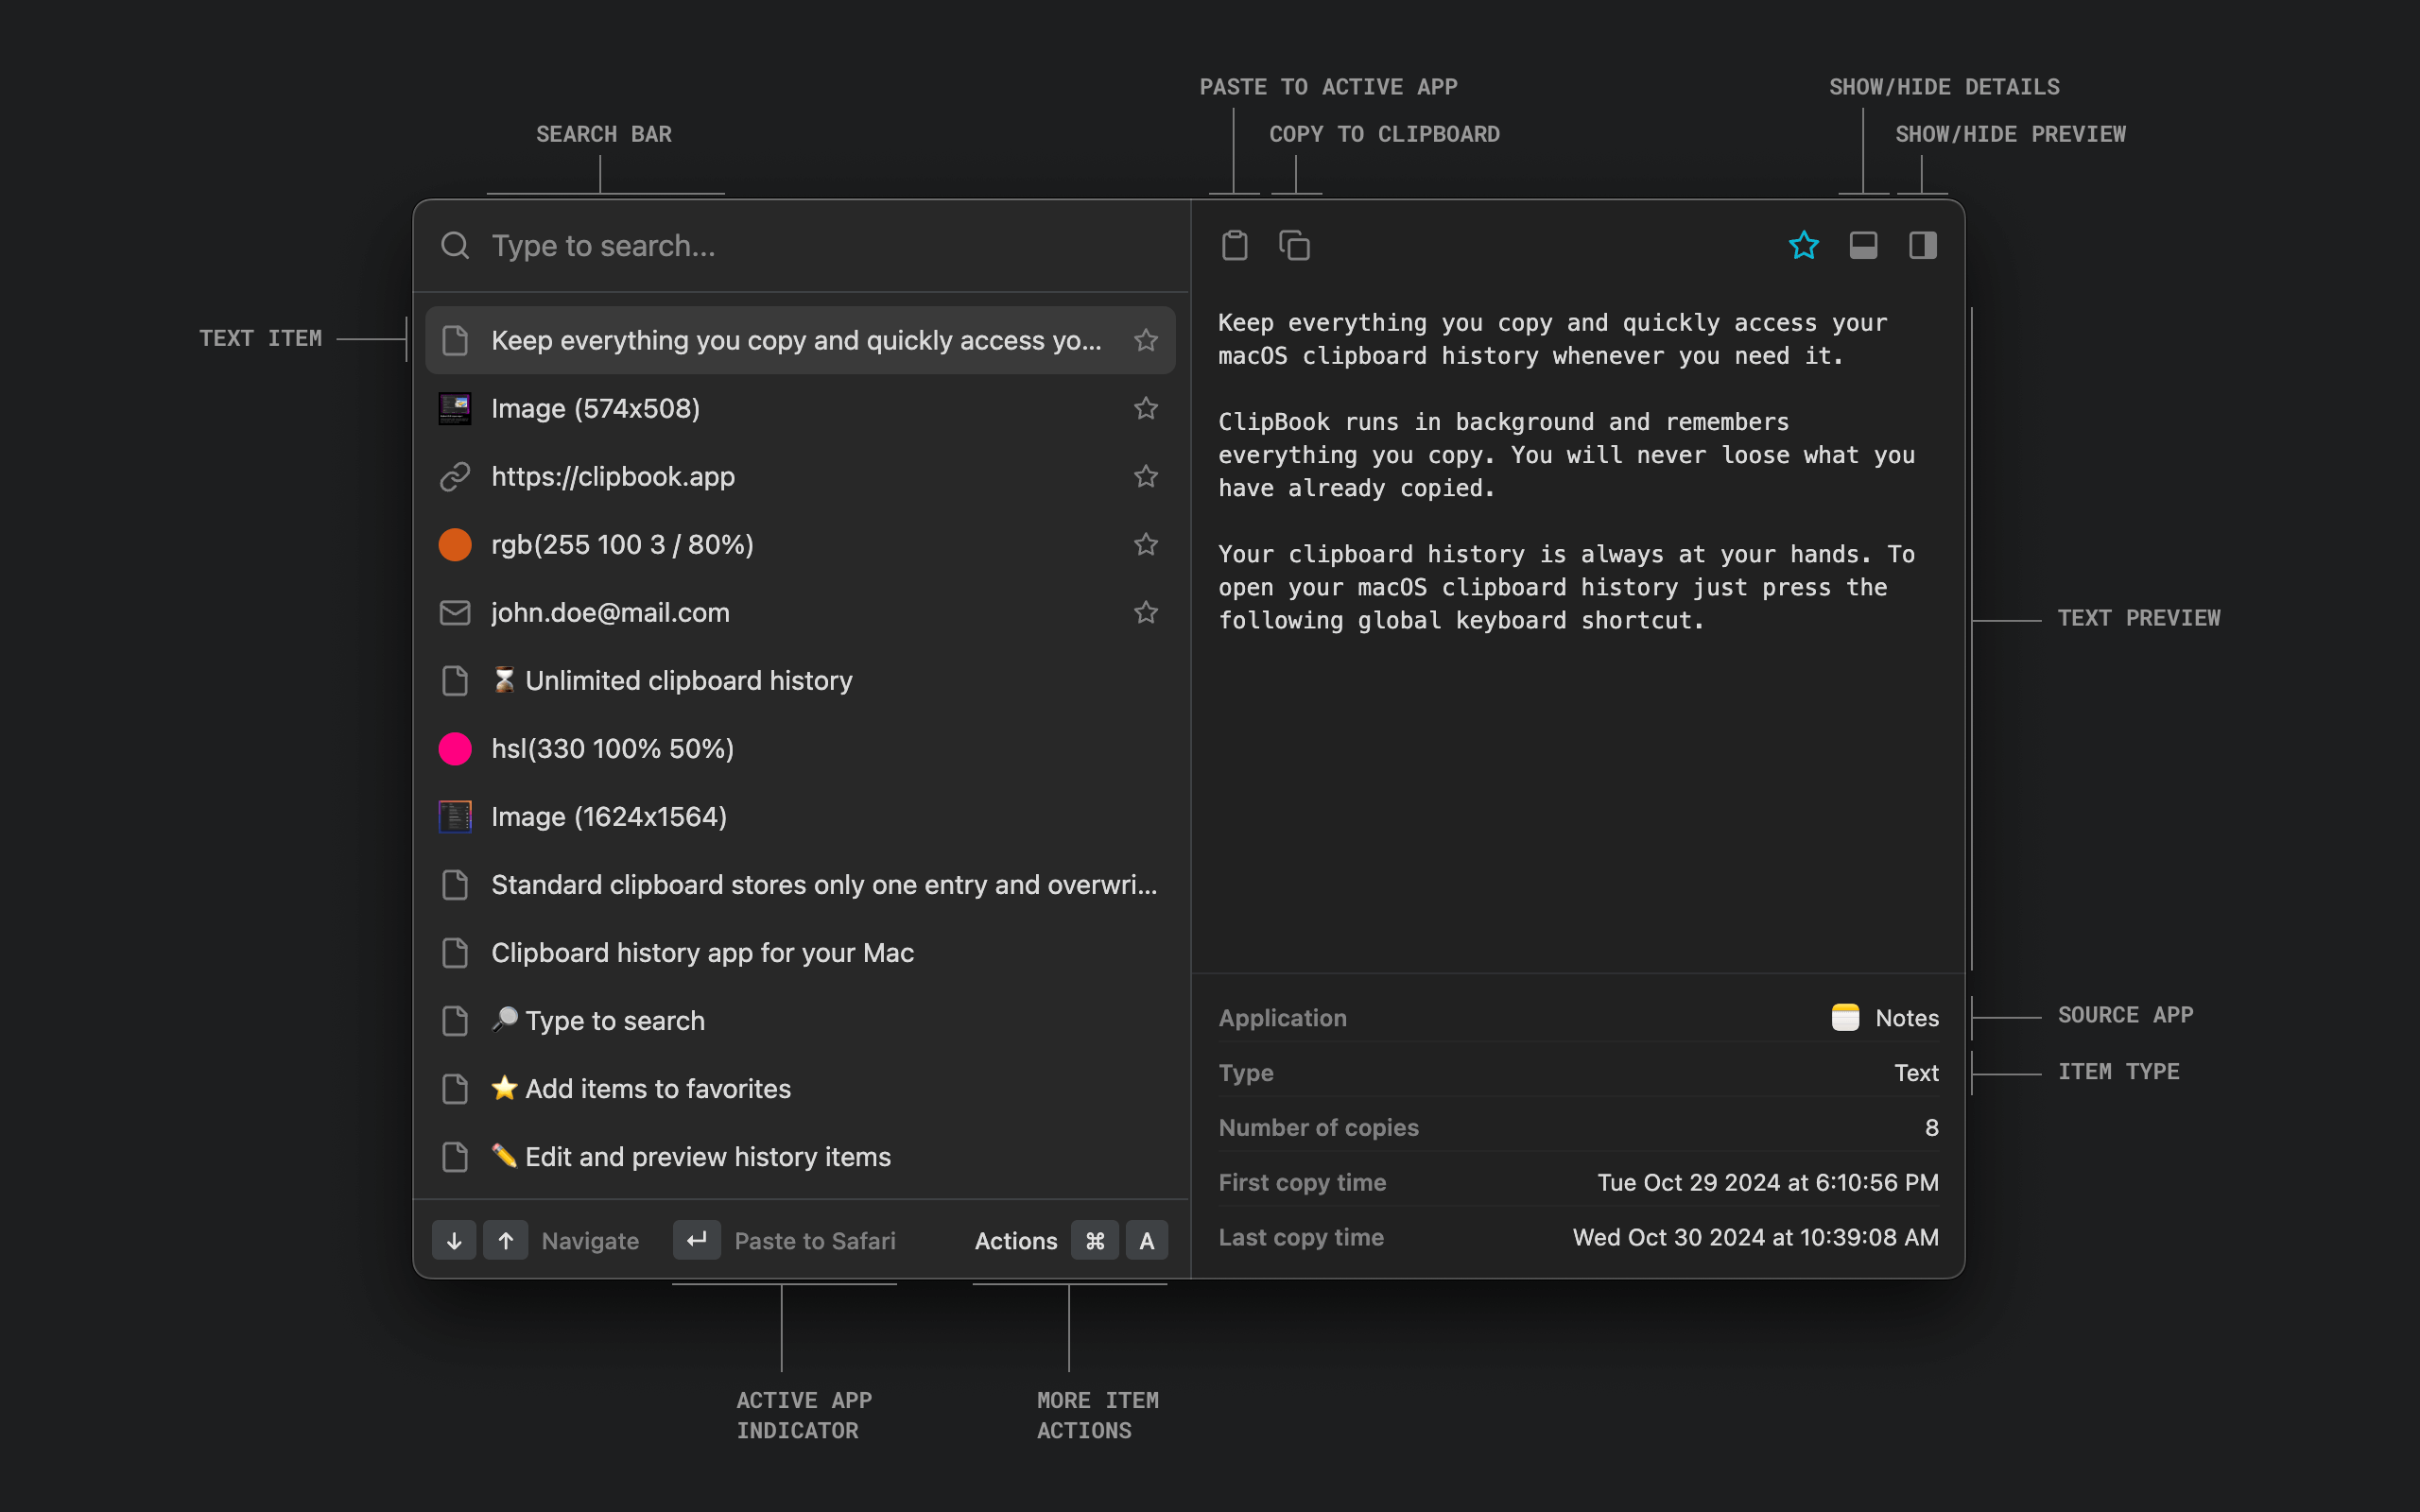Click the orange rgb color swatch

coord(455,544)
